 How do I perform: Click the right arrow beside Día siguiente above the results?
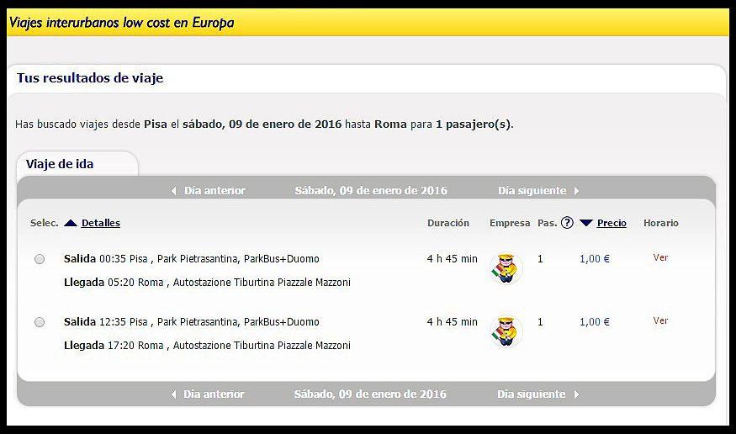pos(577,191)
